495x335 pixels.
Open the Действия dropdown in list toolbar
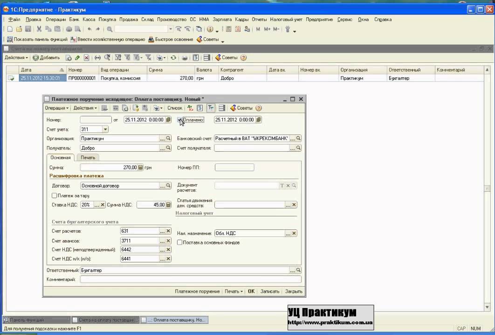(x=16, y=58)
